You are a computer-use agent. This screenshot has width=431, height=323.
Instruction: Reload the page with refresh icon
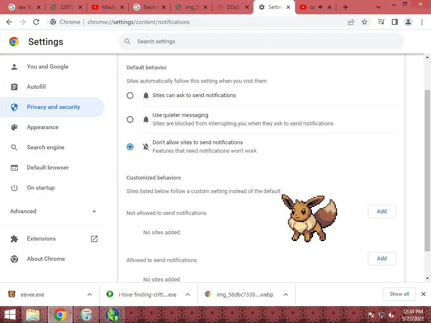click(x=36, y=22)
